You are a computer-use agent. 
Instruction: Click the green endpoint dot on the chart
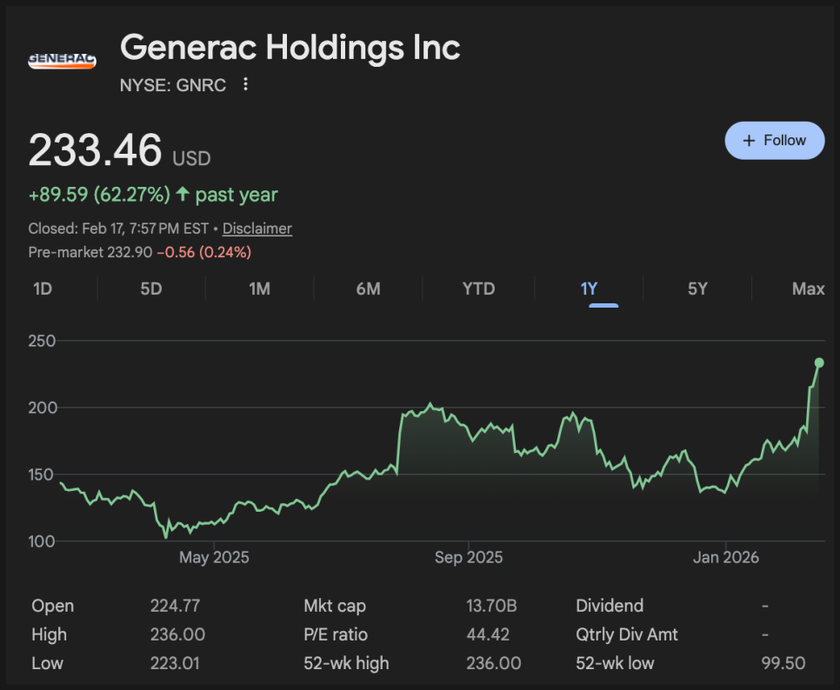point(819,362)
